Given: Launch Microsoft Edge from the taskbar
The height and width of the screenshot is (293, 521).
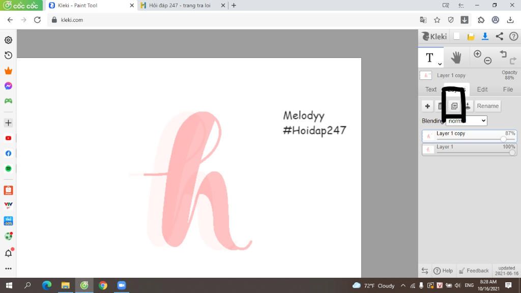Looking at the screenshot, I should point(46,285).
